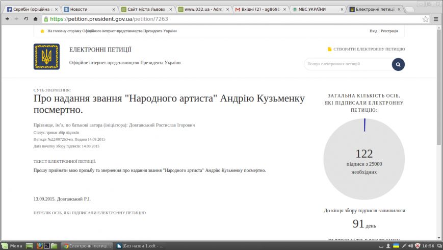Click the Ukrainian trident emblem logo
The height and width of the screenshot is (250, 443).
pos(46,57)
